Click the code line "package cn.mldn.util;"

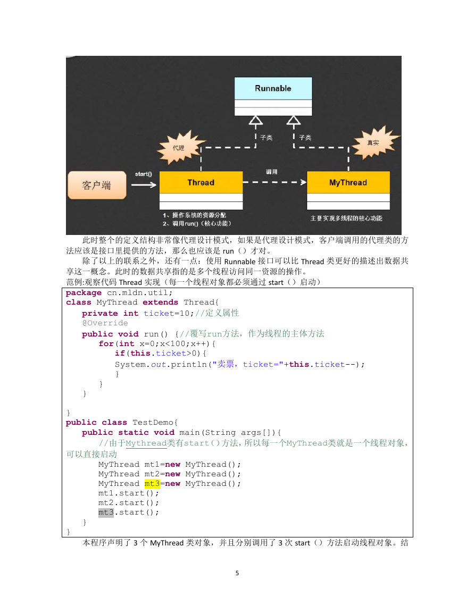coord(119,293)
